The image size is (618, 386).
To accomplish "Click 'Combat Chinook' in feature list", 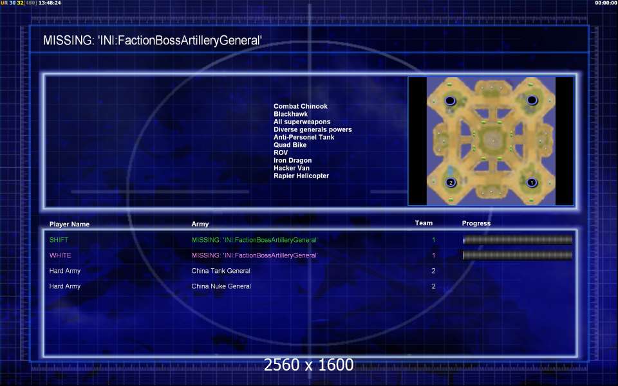I will [x=301, y=106].
